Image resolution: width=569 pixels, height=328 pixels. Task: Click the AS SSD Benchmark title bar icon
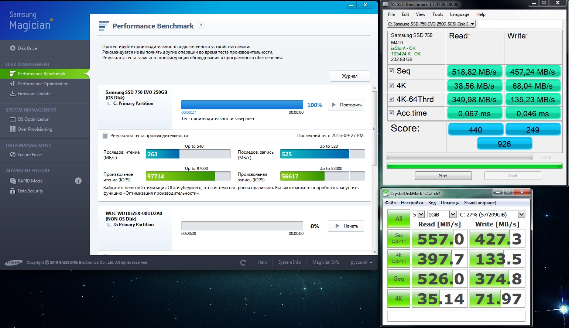click(x=385, y=4)
